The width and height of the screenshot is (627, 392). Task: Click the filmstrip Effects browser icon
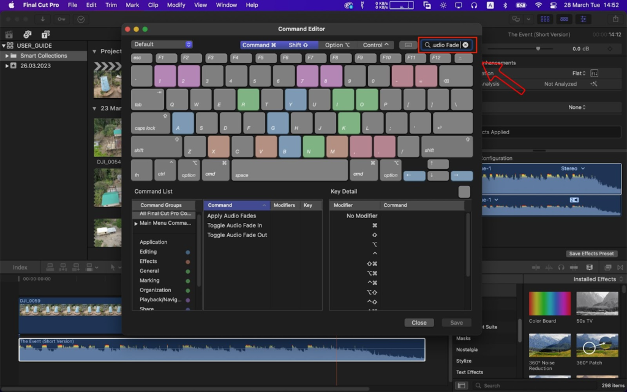coord(590,267)
